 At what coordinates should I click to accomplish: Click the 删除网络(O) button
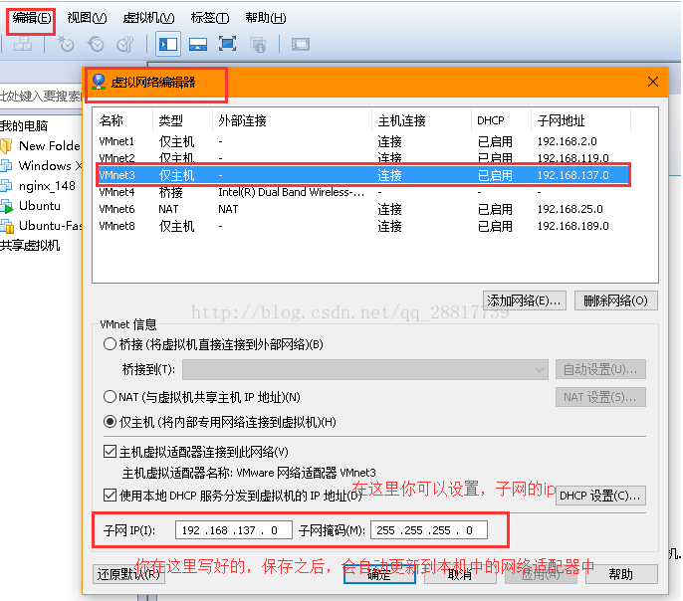[616, 300]
